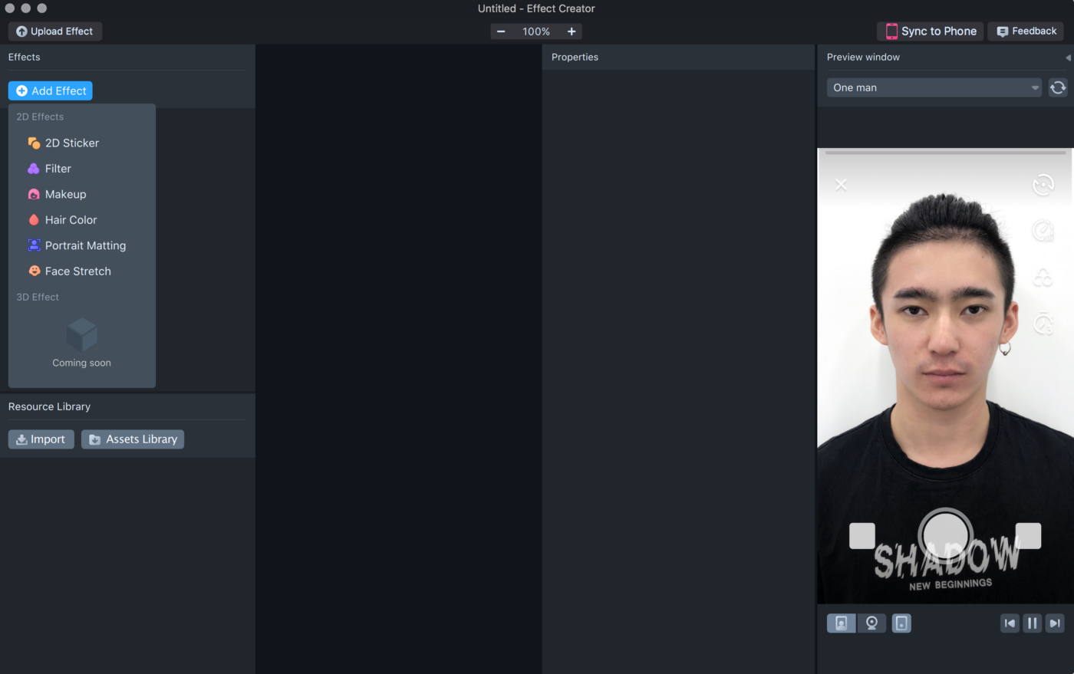Click the Add Effect button
This screenshot has width=1074, height=674.
point(51,90)
